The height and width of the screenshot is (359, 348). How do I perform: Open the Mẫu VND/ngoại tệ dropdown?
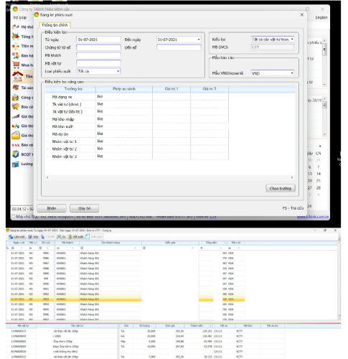(x=292, y=73)
